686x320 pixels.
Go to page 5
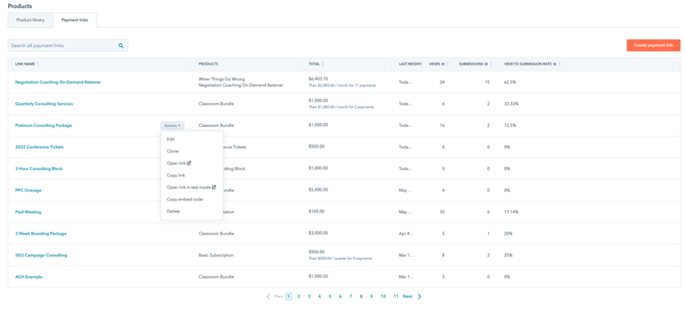click(x=330, y=296)
